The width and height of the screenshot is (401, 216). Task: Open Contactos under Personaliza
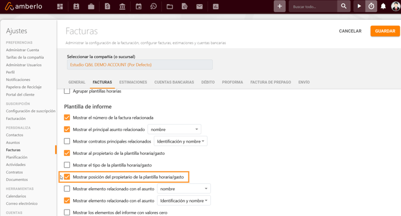pos(15,135)
